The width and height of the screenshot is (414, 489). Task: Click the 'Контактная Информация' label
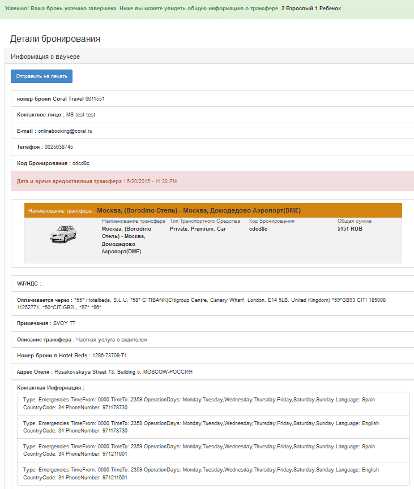click(x=50, y=388)
